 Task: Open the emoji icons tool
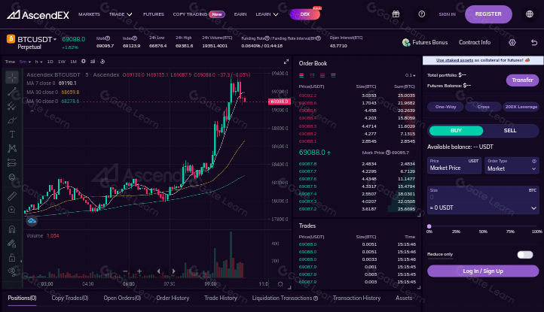(12, 177)
